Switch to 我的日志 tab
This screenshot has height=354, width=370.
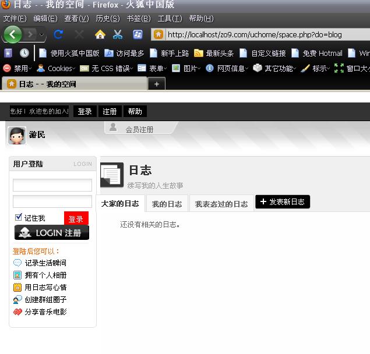167,204
